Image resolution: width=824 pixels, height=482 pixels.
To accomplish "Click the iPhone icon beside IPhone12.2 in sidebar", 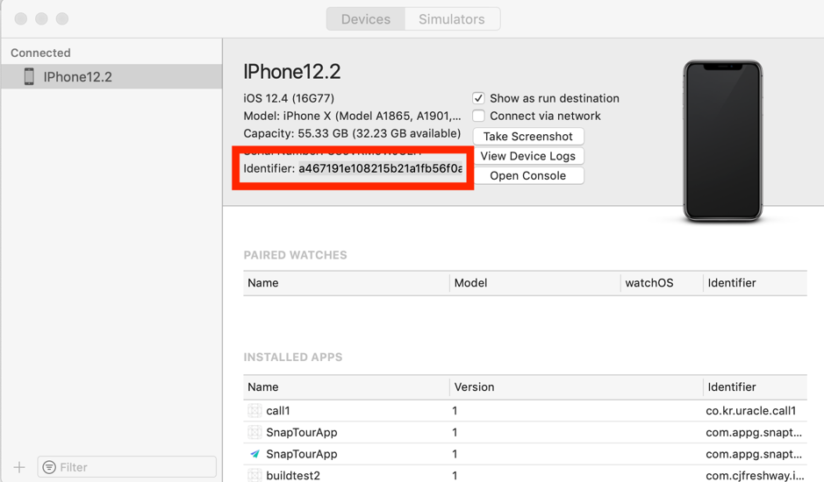I will point(30,76).
